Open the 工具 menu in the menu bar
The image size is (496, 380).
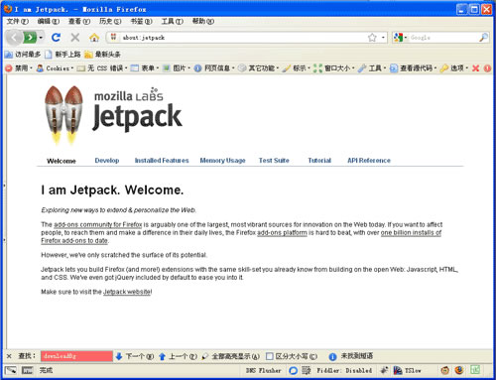[172, 21]
